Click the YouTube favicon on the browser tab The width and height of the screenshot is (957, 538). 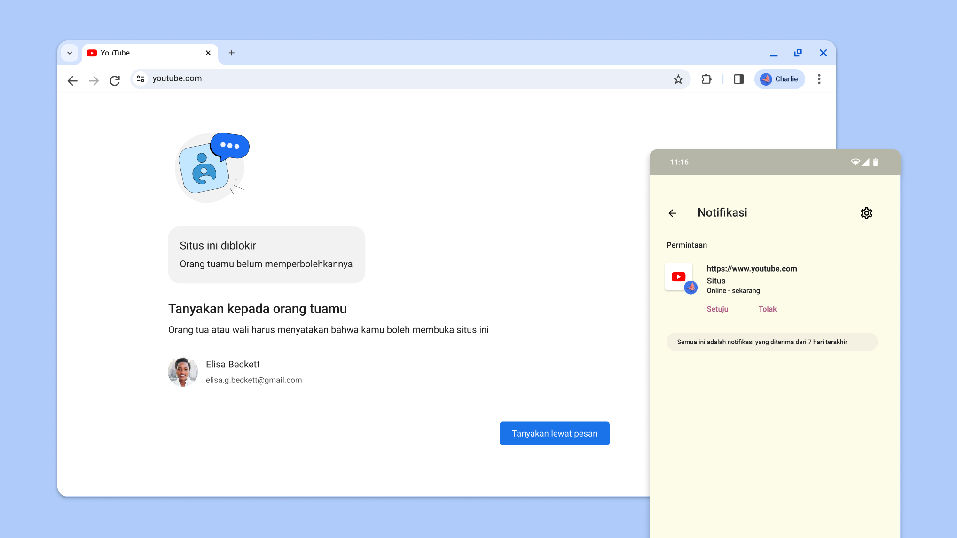click(x=92, y=53)
